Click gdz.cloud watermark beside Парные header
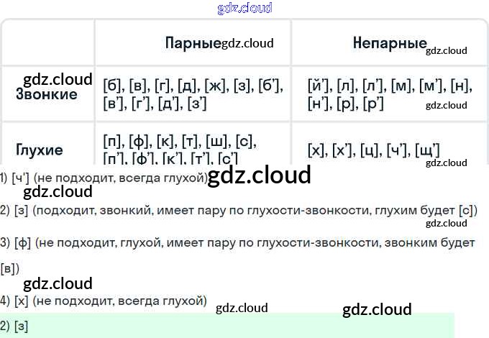This screenshot has height=338, width=489. [x=248, y=43]
